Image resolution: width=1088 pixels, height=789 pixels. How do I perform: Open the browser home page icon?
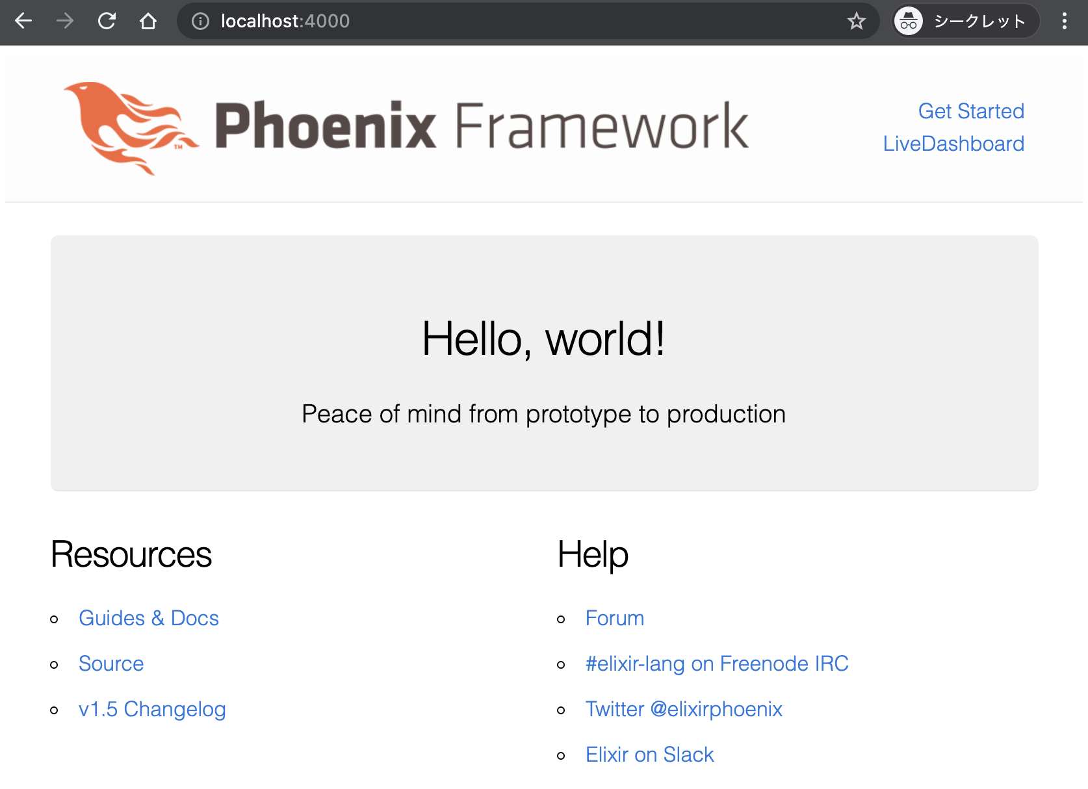148,21
